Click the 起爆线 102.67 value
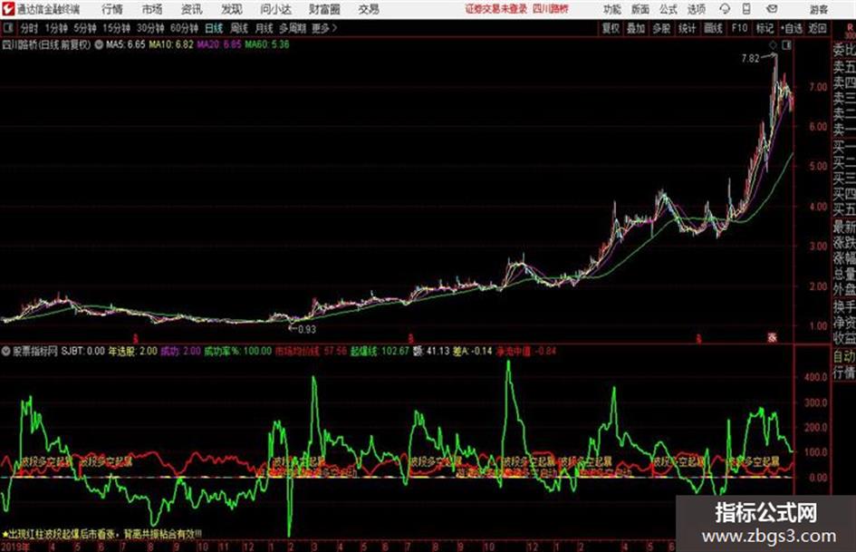 click(380, 351)
